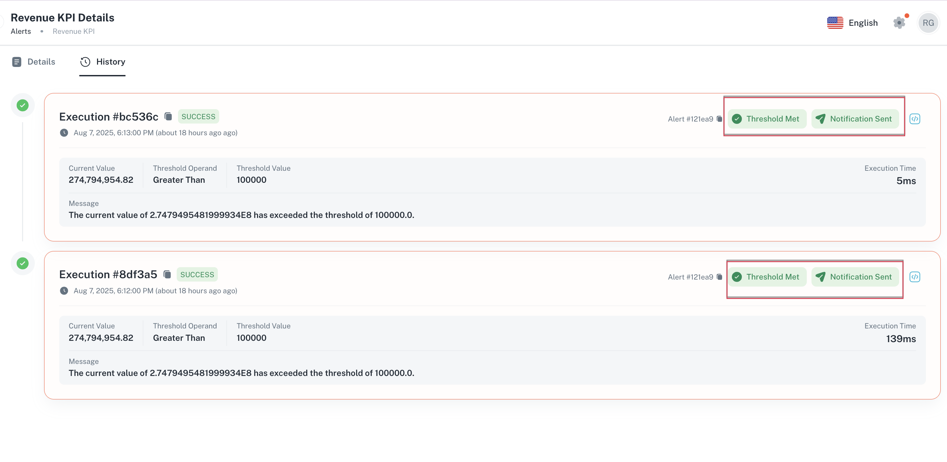Viewport: 947px width, 462px height.
Task: Copy Alert #121ea9 ID in first execution
Action: [719, 119]
